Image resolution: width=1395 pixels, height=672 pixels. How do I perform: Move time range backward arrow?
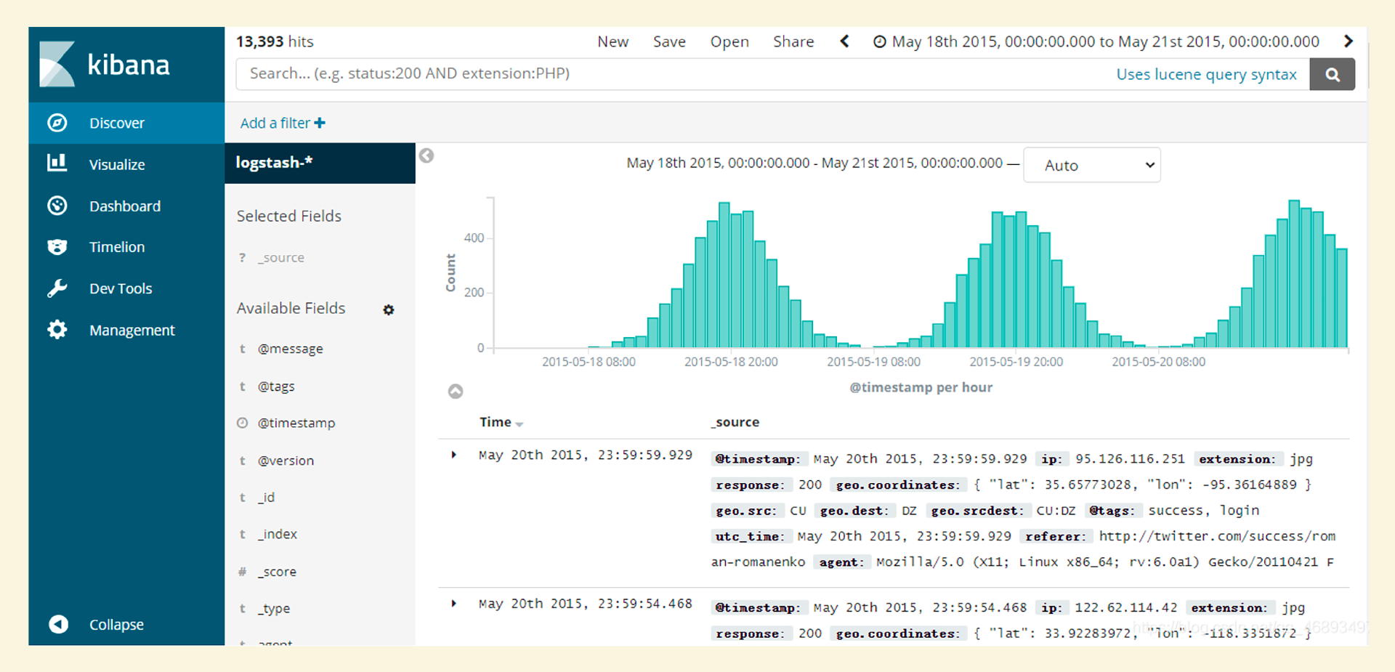(844, 41)
